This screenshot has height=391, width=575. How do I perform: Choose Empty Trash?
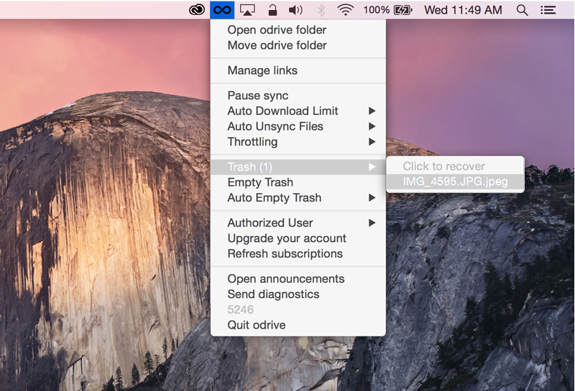tap(298, 182)
